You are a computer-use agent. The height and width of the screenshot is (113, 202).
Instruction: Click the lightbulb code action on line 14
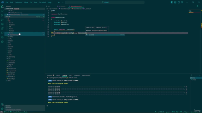[x=52, y=33]
